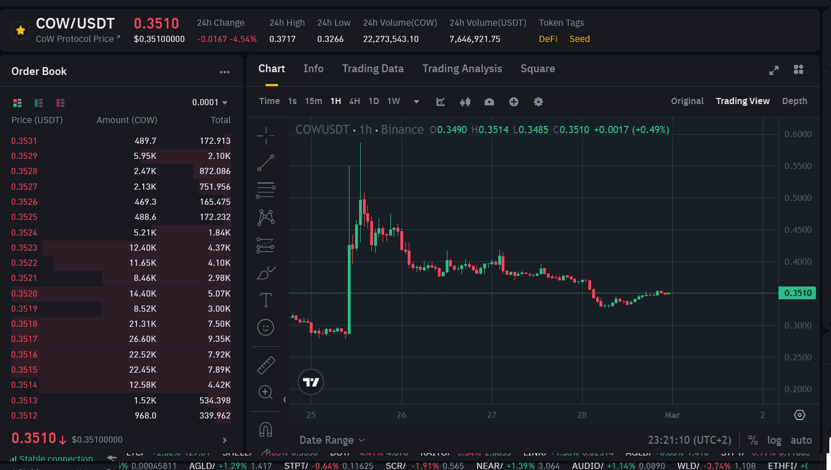
Task: Select the brush drawing tool
Action: click(x=266, y=273)
